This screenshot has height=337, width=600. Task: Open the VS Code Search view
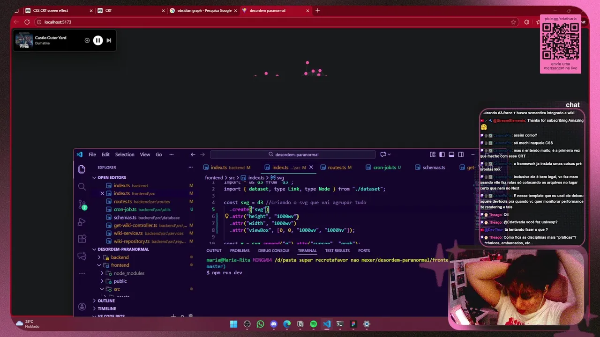coord(82,187)
